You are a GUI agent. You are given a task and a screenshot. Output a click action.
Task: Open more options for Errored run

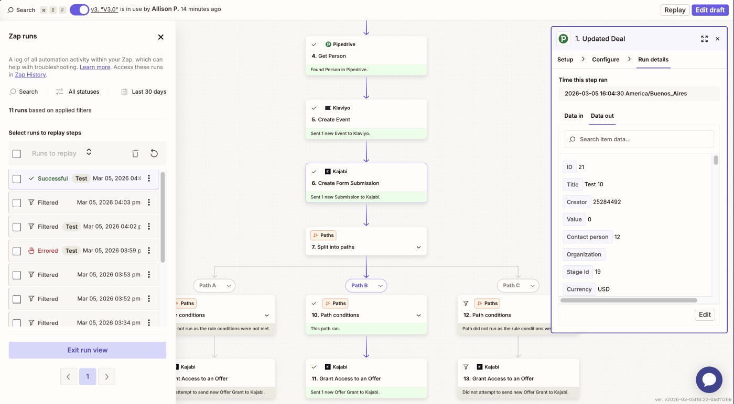[149, 251]
